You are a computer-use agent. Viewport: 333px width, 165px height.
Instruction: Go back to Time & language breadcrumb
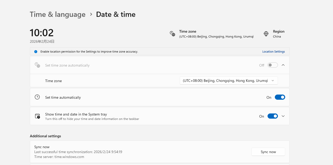(57, 14)
